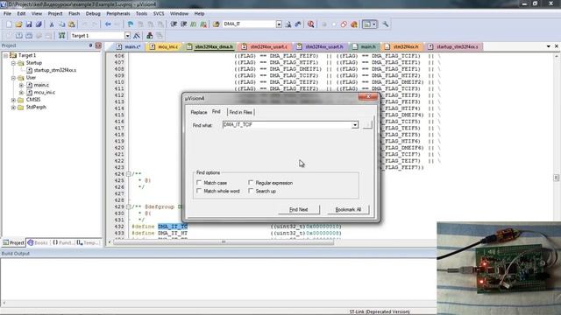Open Manage Components icon
The width and height of the screenshot is (561, 315).
150,36
